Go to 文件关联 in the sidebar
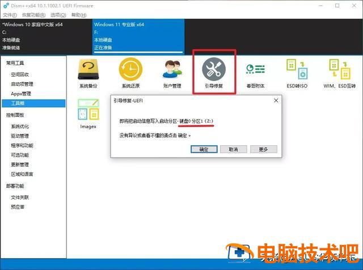Image resolution: width=363 pixels, height=270 pixels. [x=20, y=197]
